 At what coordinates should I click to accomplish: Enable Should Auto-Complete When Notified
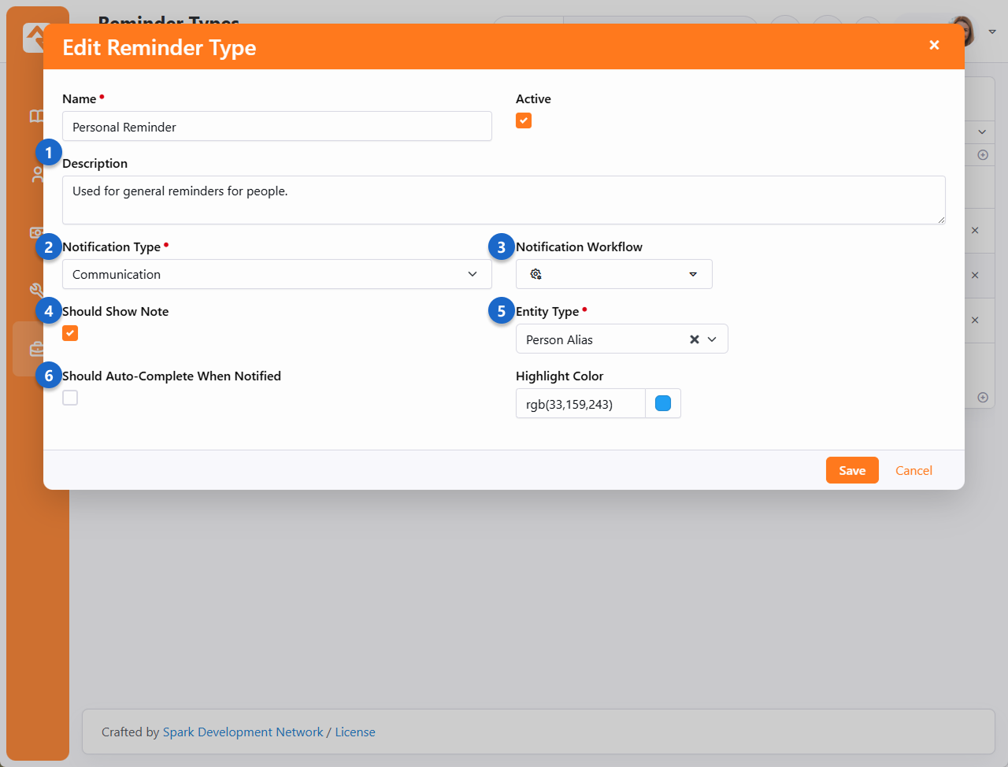click(x=70, y=398)
